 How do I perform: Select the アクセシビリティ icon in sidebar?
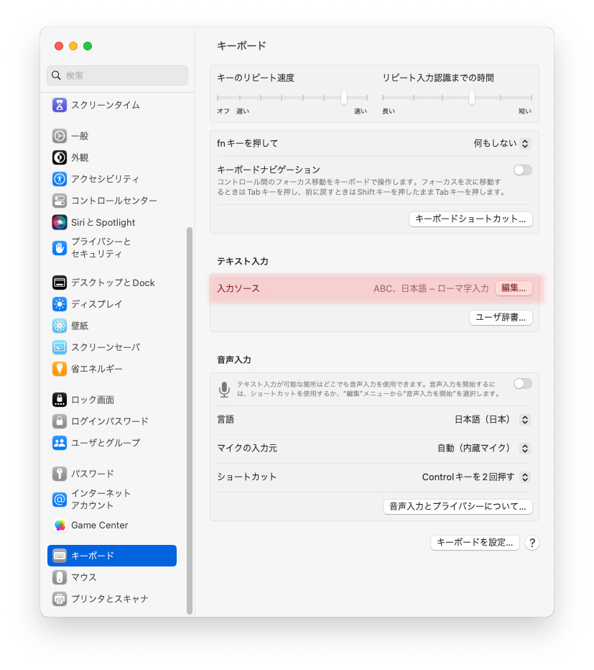coord(60,178)
